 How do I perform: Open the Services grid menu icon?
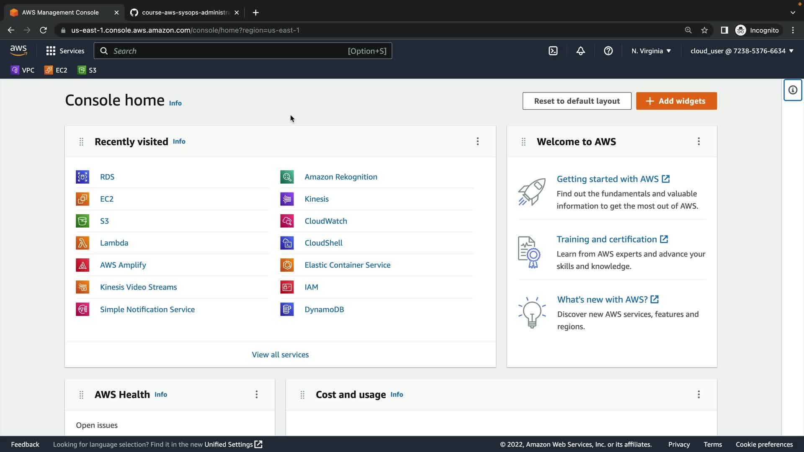point(51,51)
